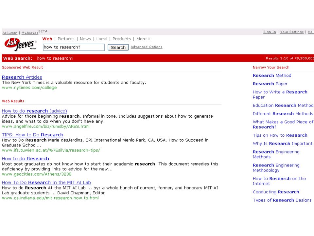The height and width of the screenshot is (236, 314).
Task: Select Research Engineering Methodology suggestion
Action: pyautogui.click(x=276, y=168)
